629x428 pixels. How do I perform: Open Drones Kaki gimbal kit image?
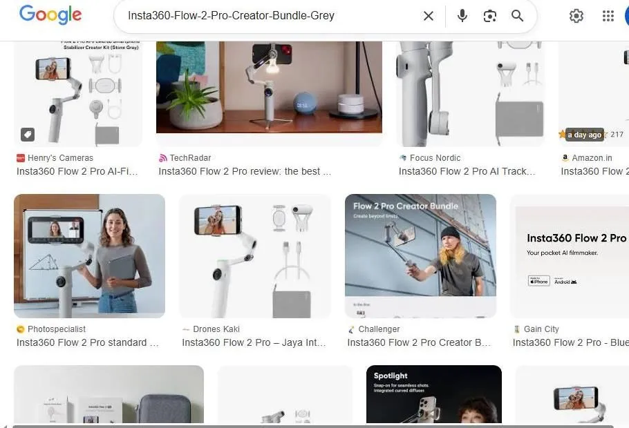click(255, 256)
